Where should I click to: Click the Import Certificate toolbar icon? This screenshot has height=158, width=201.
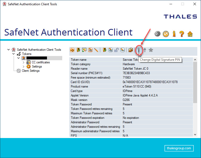point(84,50)
